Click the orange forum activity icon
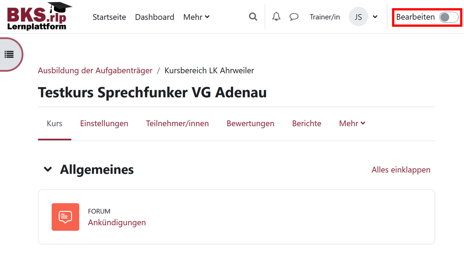This screenshot has width=464, height=257. click(65, 217)
